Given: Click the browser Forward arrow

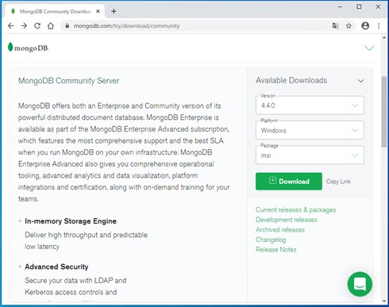Looking at the screenshot, I should (24, 26).
